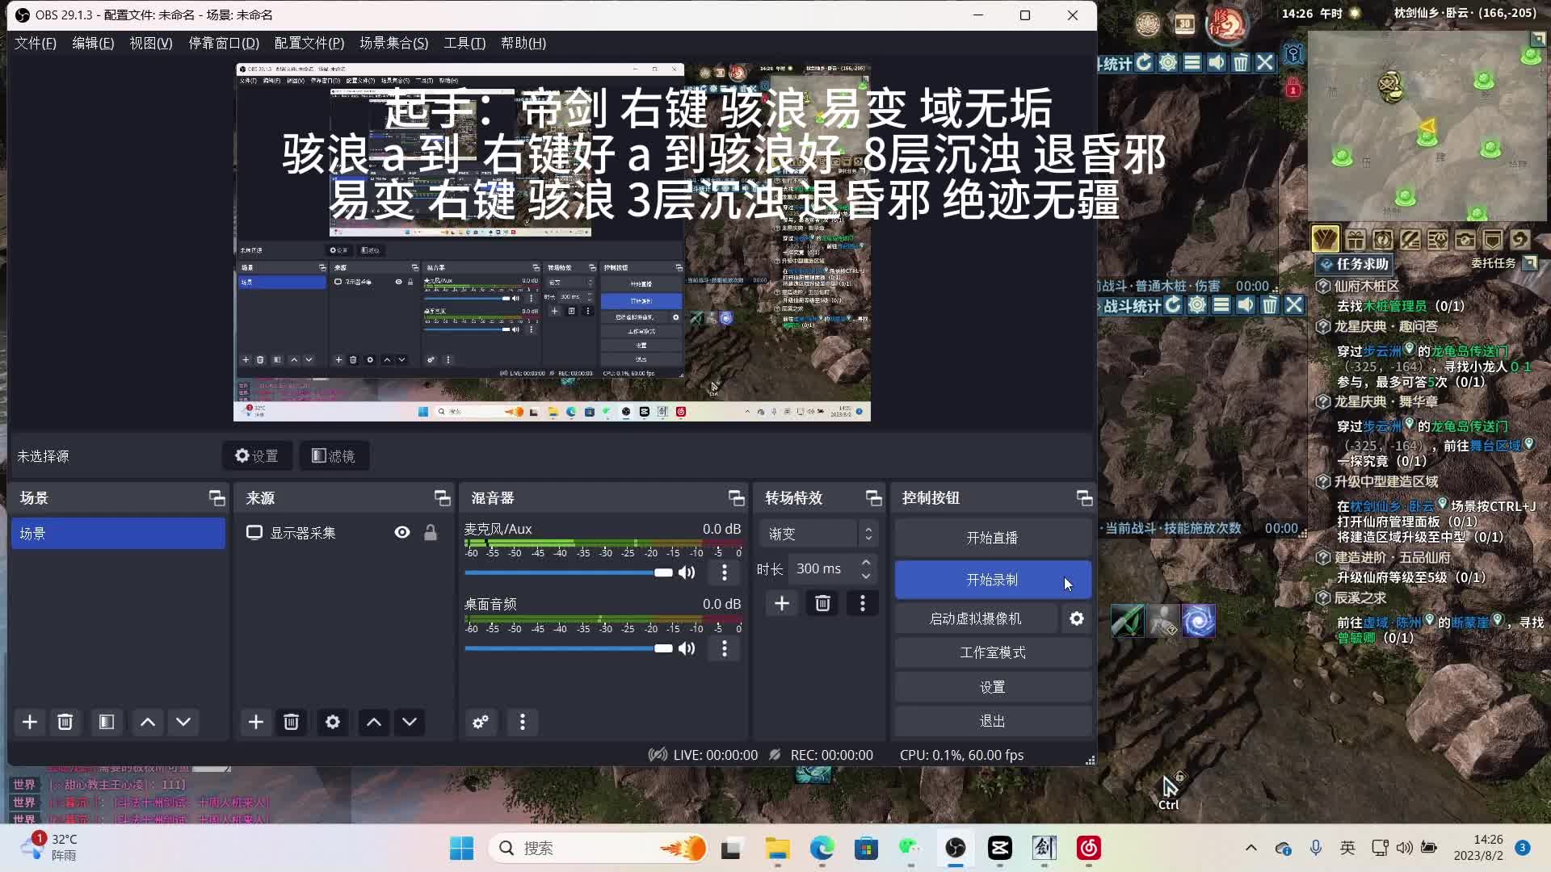Screen dimensions: 1551x872
Task: Open 麦克风/Aux options three-dot menu
Action: click(725, 572)
